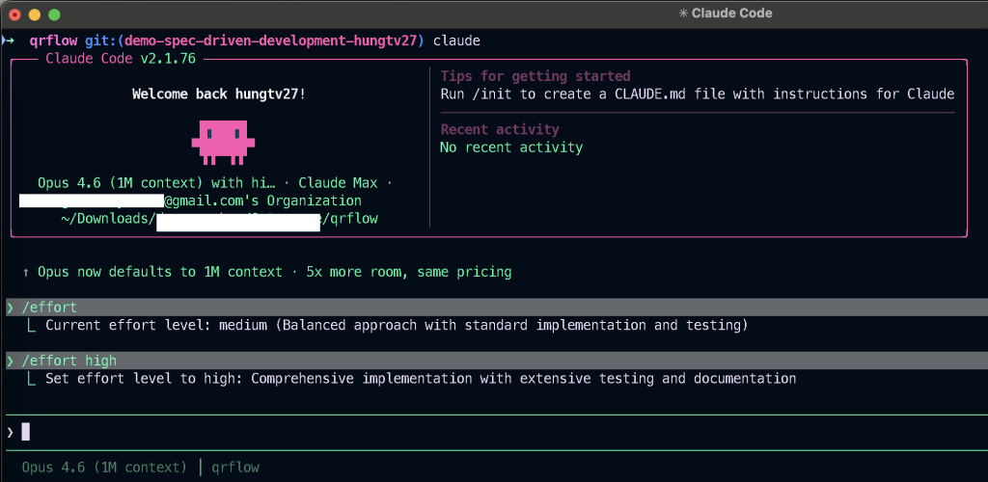This screenshot has height=482, width=988.
Task: Click the Claude Code v2.1.76 box title
Action: (x=121, y=59)
